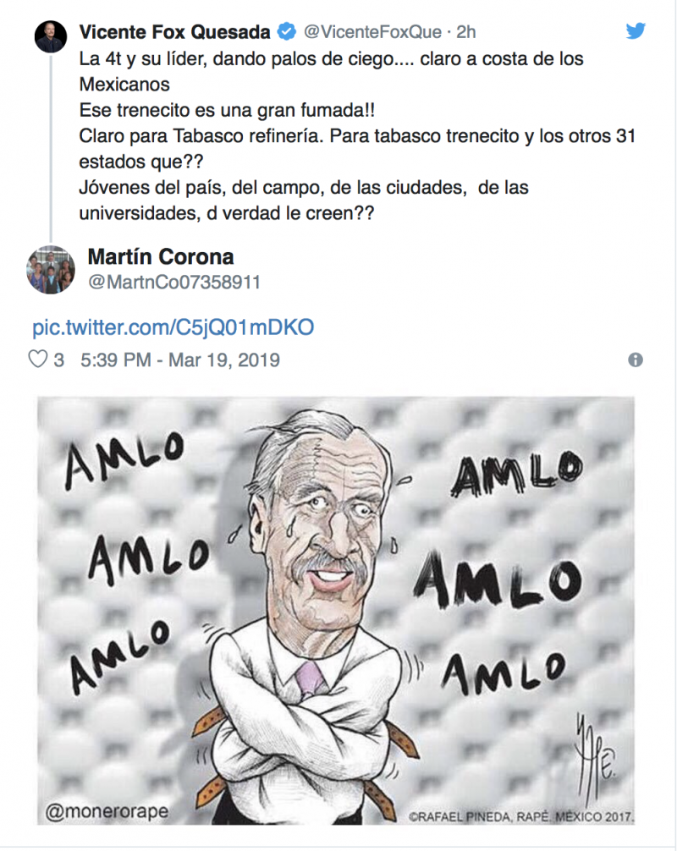Click the Vicente Fox Quesada name
The image size is (677, 851).
(175, 32)
